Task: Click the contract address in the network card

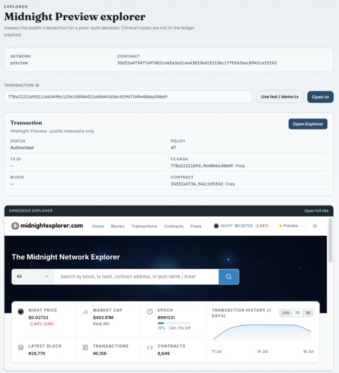Action: (x=197, y=63)
